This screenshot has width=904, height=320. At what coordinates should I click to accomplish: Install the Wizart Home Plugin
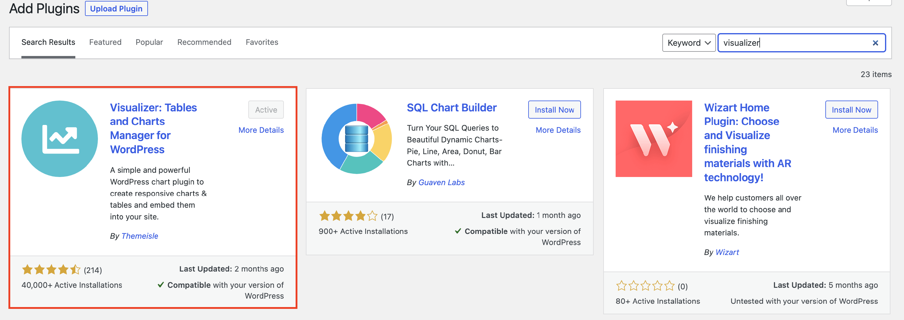click(x=851, y=110)
